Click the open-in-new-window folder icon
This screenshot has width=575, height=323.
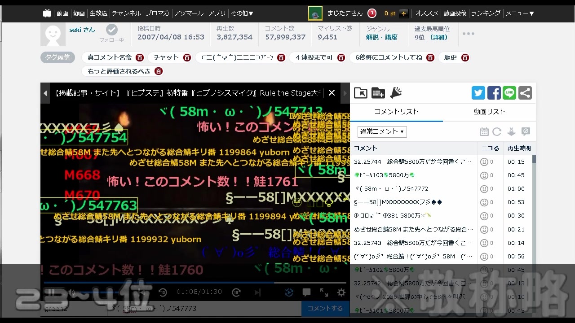(361, 93)
